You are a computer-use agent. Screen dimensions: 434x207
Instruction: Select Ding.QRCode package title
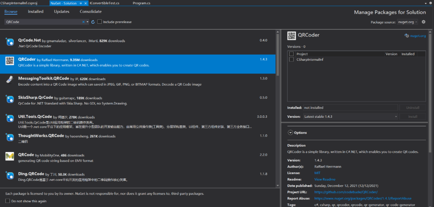click(31, 174)
